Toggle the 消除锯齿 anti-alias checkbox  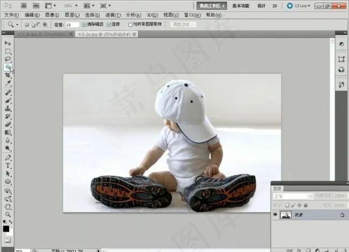coord(85,25)
